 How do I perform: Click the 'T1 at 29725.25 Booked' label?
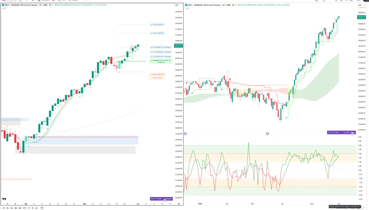pyautogui.click(x=161, y=57)
